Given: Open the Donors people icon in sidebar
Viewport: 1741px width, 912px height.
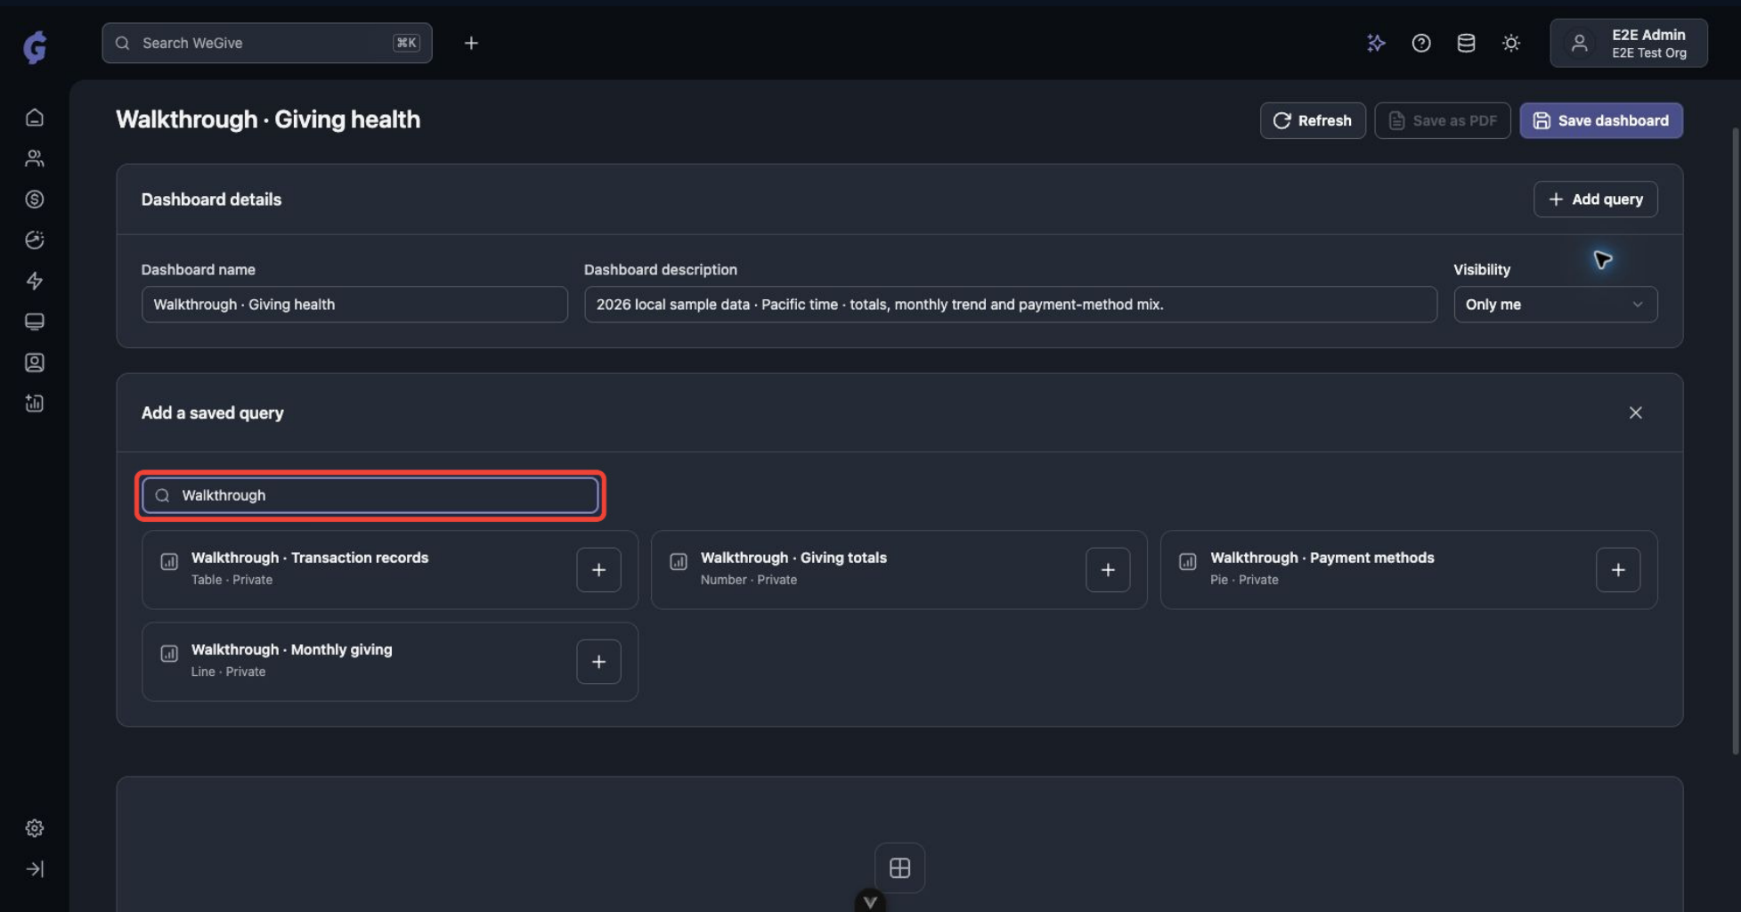Looking at the screenshot, I should (35, 159).
